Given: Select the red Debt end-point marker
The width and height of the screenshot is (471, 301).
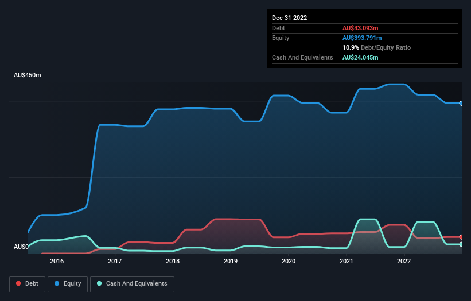Looking at the screenshot, I should click(x=461, y=237).
